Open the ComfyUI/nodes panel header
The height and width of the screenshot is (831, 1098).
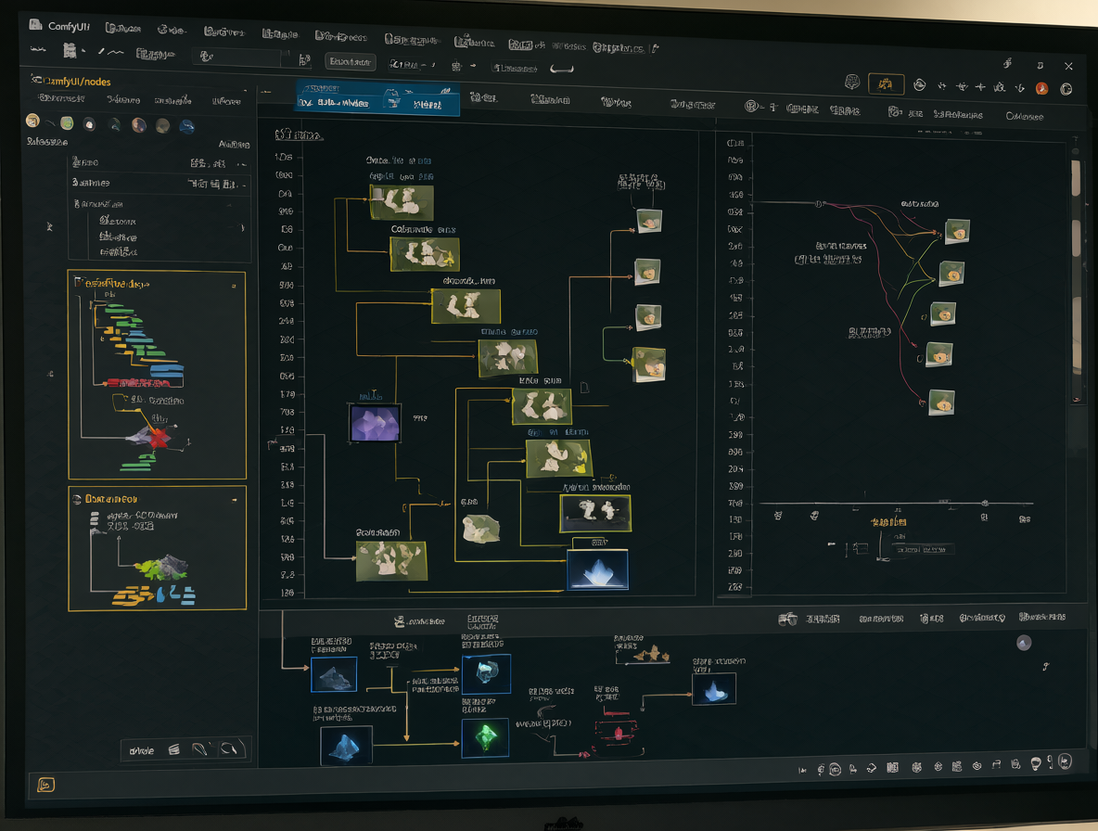[70, 82]
